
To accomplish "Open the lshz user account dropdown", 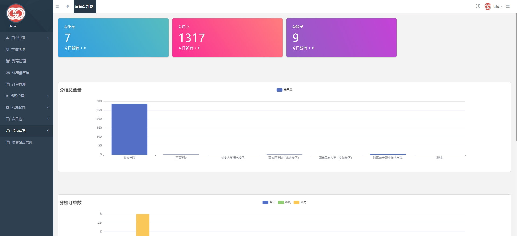I will [497, 6].
